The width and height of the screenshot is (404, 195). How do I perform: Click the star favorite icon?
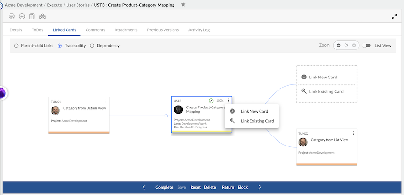tap(183, 4)
